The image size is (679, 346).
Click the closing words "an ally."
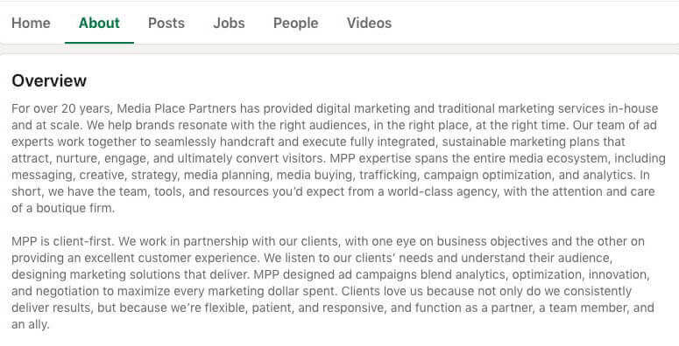(x=31, y=324)
